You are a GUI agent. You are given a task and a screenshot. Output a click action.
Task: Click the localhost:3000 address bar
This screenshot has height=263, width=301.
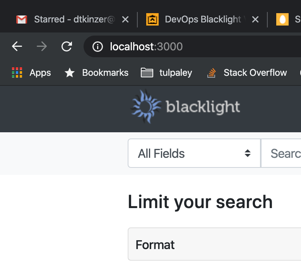[192, 46]
